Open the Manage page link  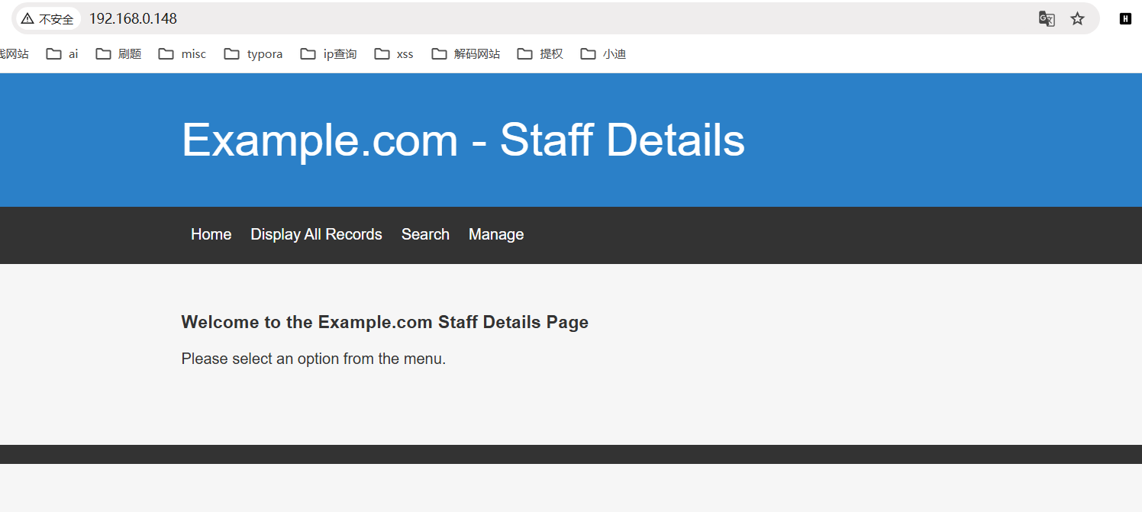coord(496,234)
